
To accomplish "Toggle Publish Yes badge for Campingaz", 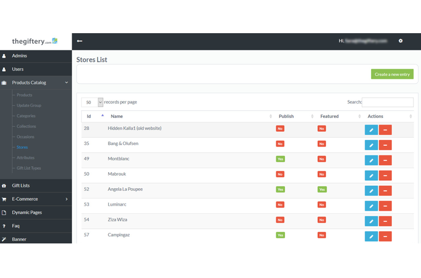I will 280,235.
